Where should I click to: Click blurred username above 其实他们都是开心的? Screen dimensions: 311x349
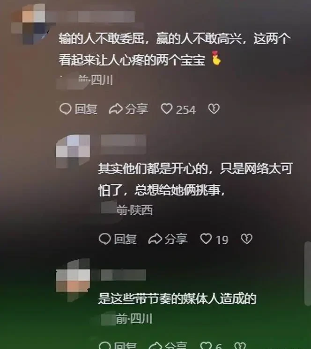tap(124, 144)
